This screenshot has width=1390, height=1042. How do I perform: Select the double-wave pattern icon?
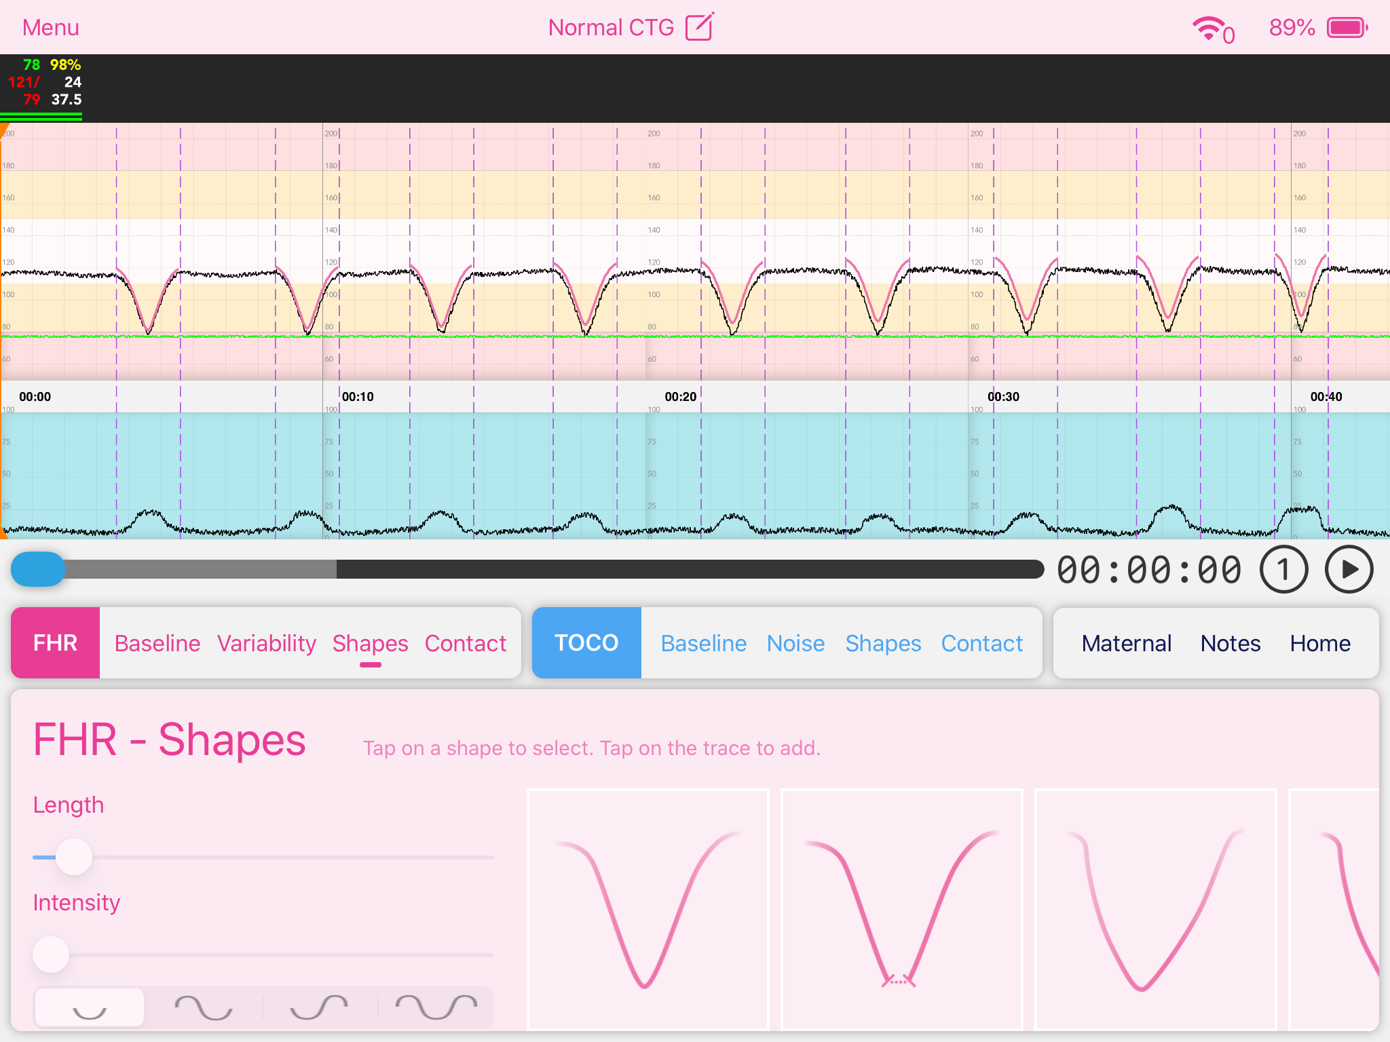(x=436, y=1008)
